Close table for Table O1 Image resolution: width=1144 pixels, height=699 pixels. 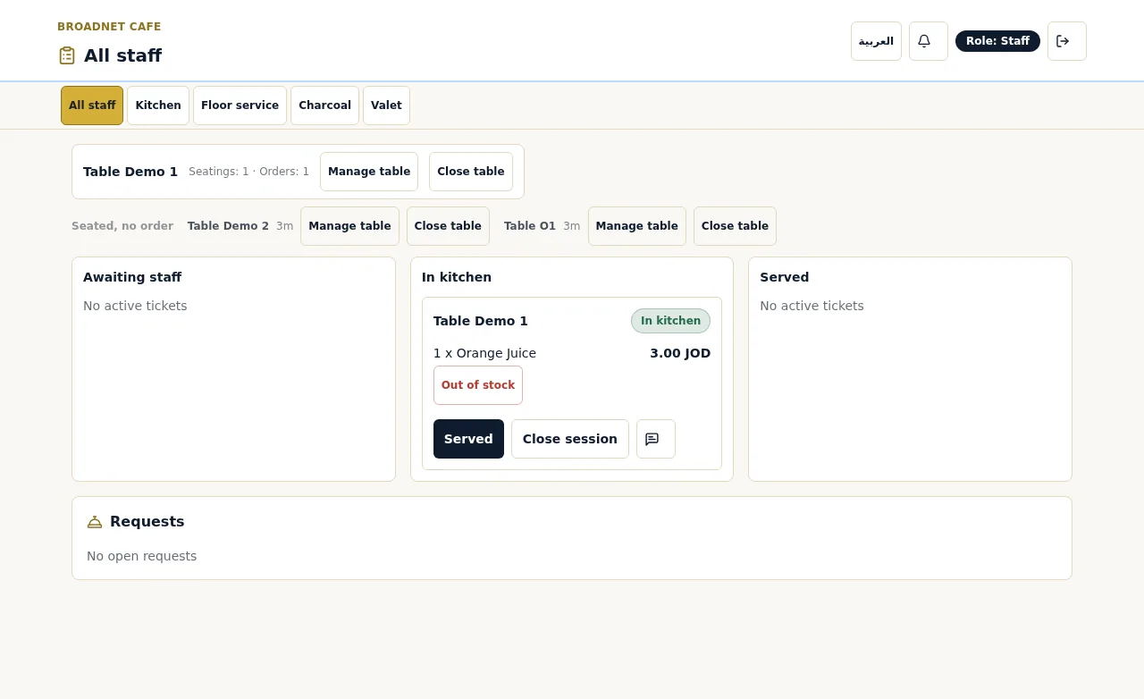coord(735,226)
